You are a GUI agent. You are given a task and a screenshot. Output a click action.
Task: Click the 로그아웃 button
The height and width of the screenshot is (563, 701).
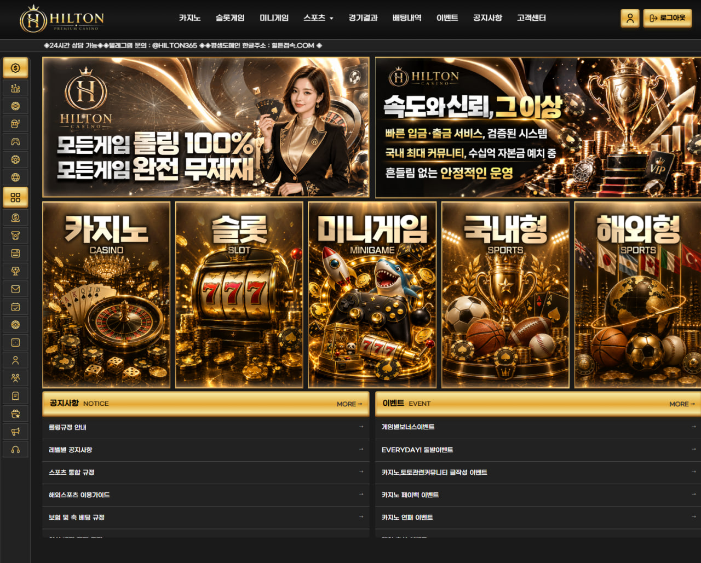pyautogui.click(x=668, y=18)
